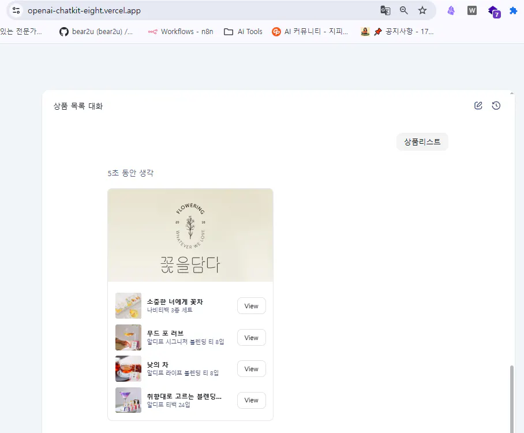This screenshot has width=524, height=433.
Task: Open the Workflows - n8n bookmark
Action: (180, 32)
